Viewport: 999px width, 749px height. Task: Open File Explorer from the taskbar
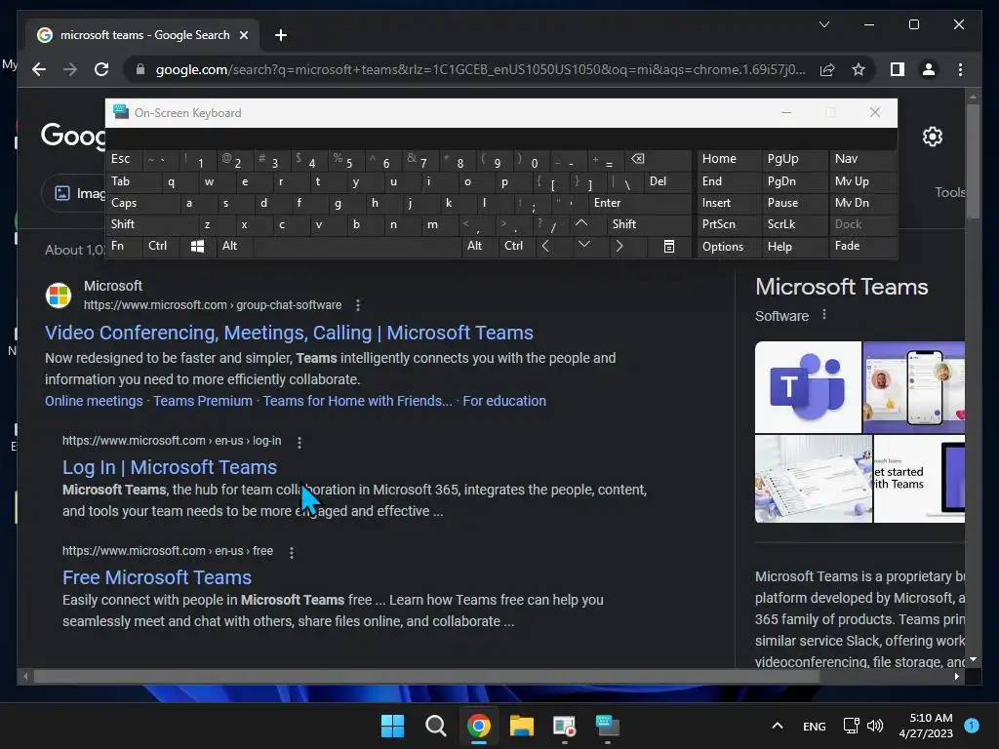point(522,726)
